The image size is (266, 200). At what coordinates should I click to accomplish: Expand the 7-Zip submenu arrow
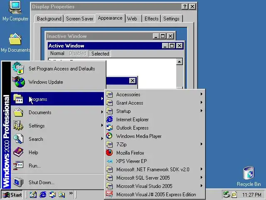pos(201,144)
